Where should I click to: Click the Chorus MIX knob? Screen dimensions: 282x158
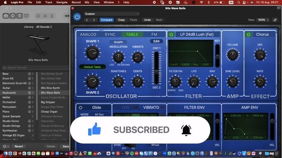[260, 55]
